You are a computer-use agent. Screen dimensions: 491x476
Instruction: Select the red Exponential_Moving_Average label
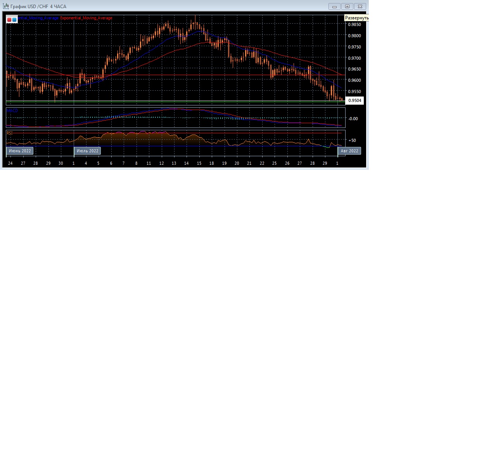tap(86, 18)
